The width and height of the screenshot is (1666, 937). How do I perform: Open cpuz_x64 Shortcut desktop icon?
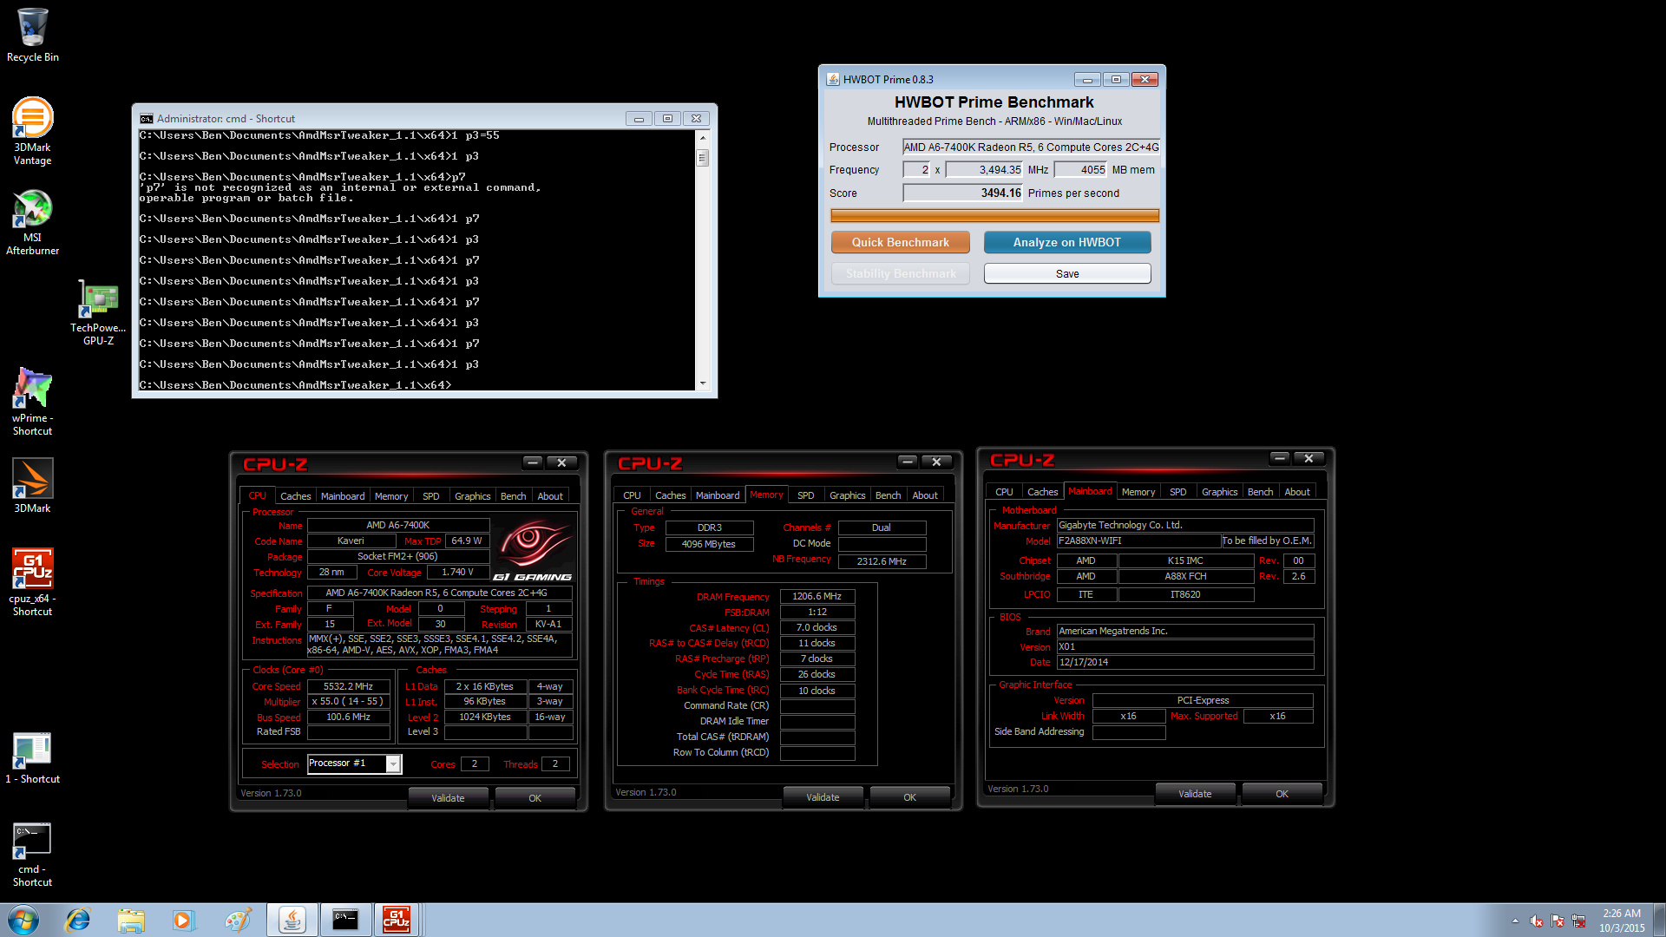coord(32,582)
